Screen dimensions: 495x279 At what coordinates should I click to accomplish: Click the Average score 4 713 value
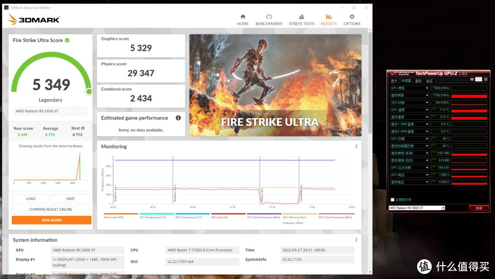click(50, 134)
